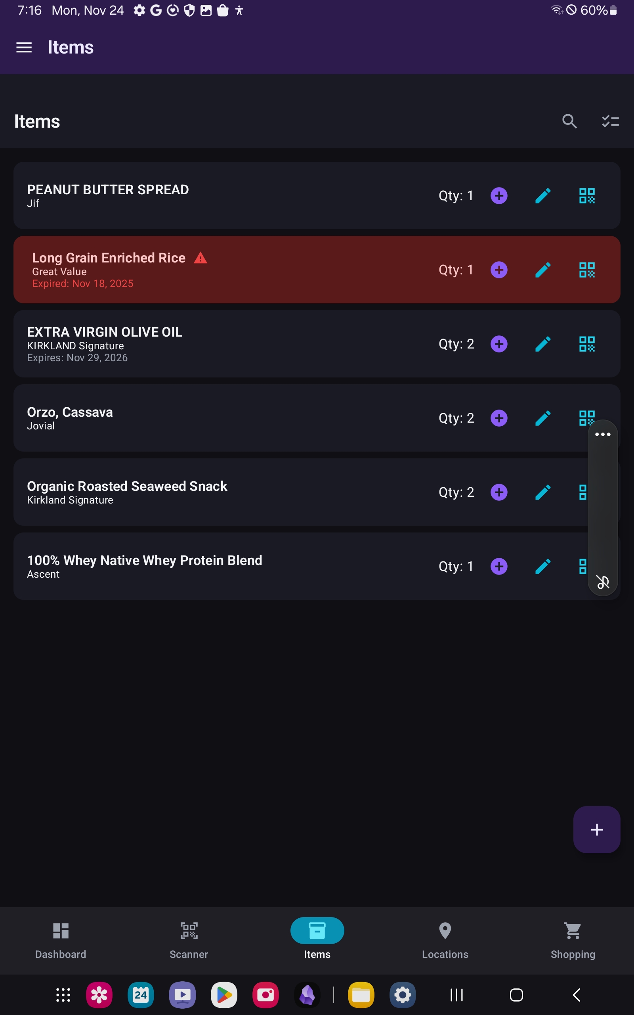Switch to the Dashboard tab
Image resolution: width=634 pixels, height=1015 pixels.
click(61, 940)
